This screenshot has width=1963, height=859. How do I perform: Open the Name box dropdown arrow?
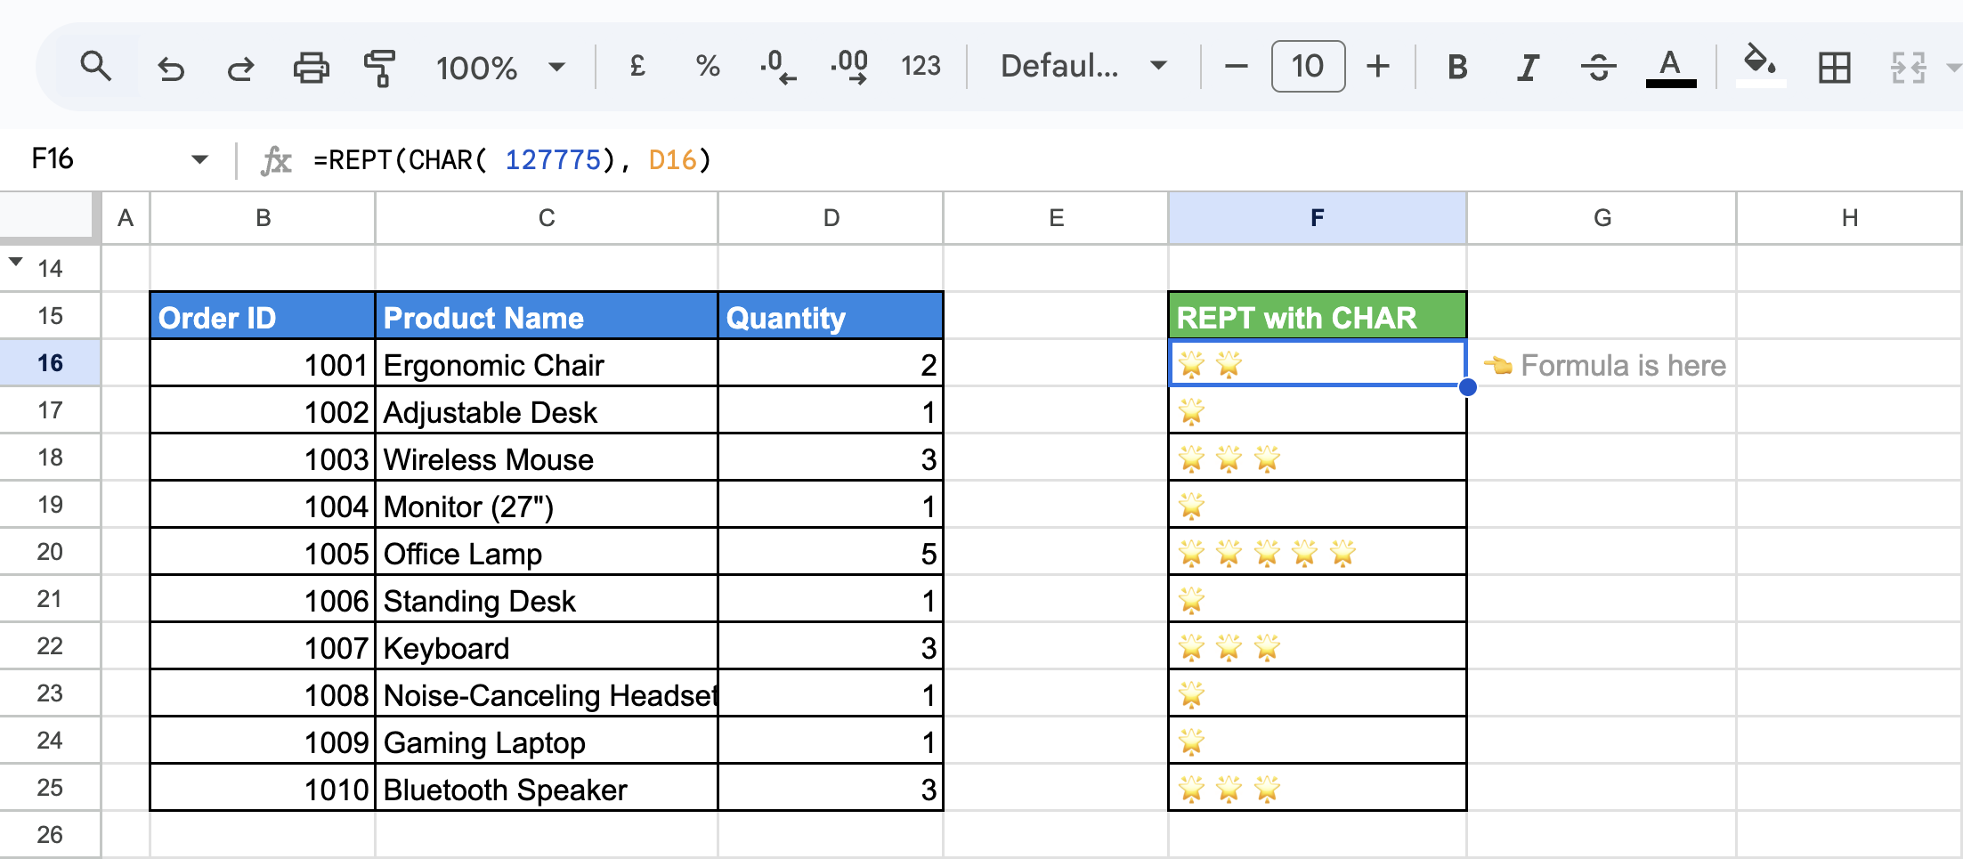coord(199,160)
